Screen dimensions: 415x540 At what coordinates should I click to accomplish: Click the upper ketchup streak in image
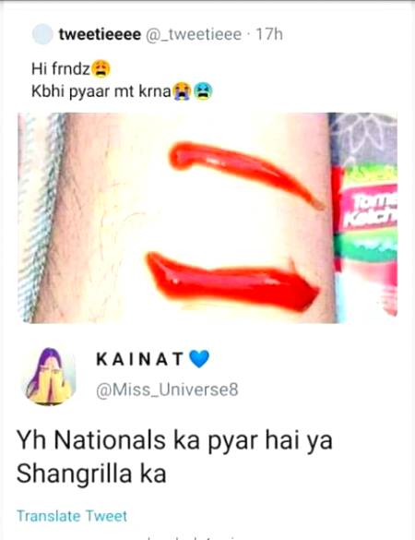click(x=245, y=172)
